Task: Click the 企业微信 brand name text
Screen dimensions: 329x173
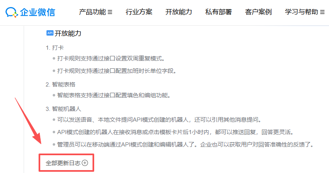Action: click(x=38, y=12)
